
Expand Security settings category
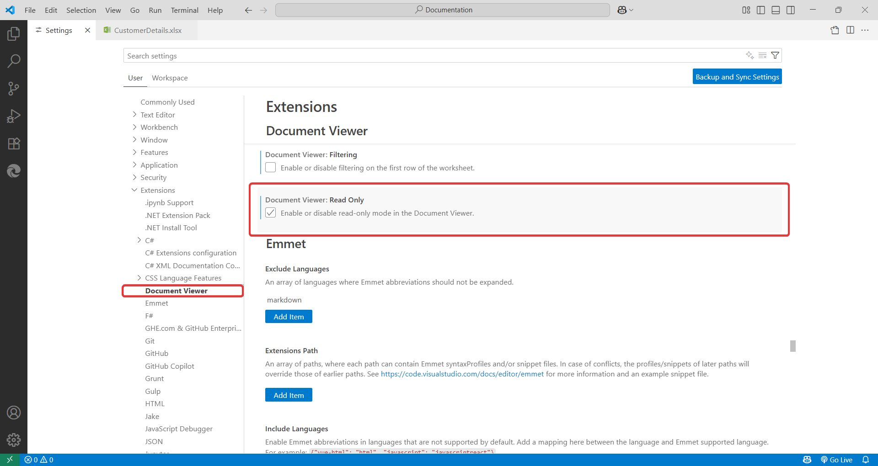coord(134,177)
